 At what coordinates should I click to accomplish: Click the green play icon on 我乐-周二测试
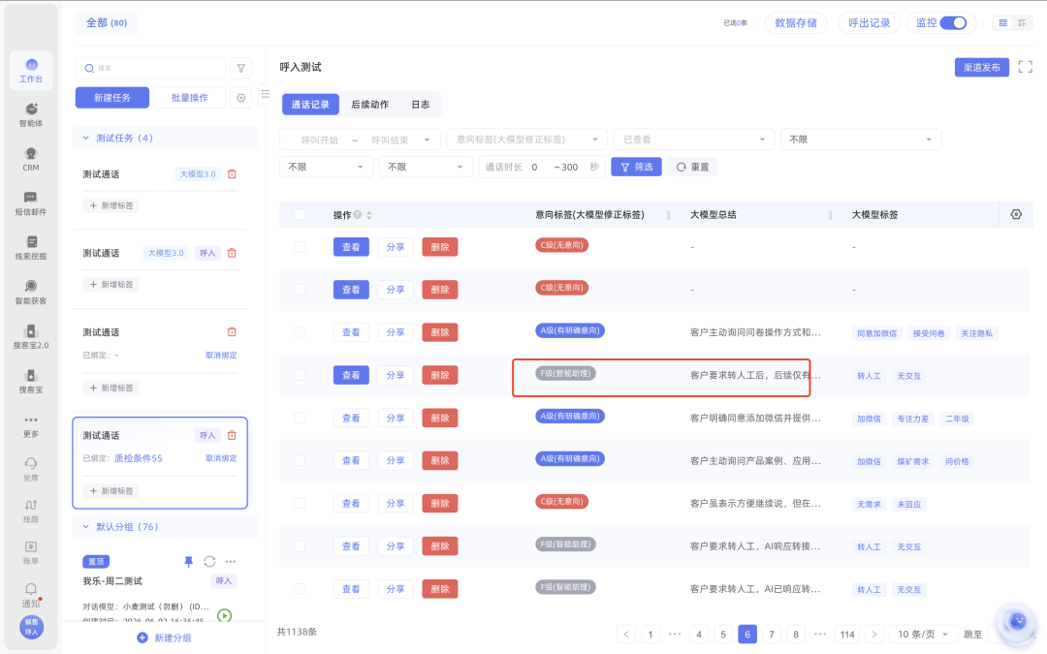click(x=224, y=615)
